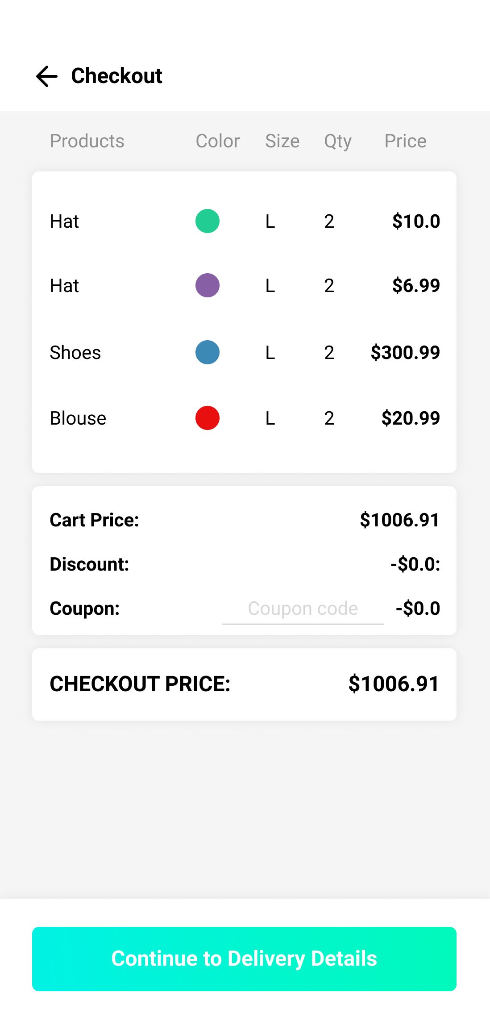Click the $10.0 Hat price
The height and width of the screenshot is (1018, 490).
coord(416,221)
